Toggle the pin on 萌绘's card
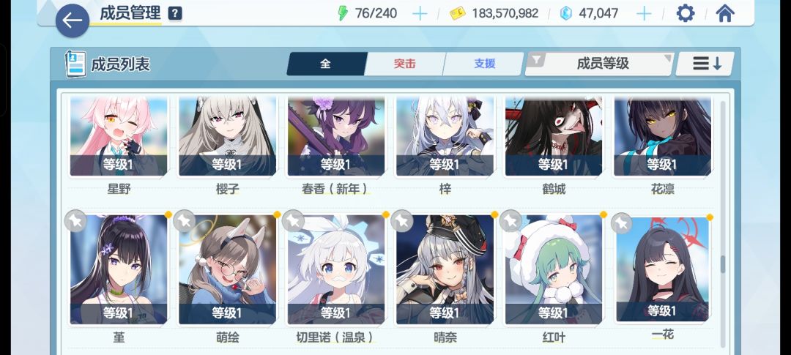 tap(184, 221)
